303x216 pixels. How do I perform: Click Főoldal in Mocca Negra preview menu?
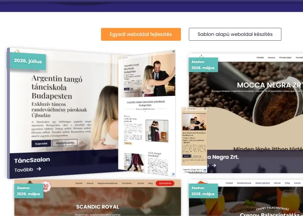[x=260, y=58]
